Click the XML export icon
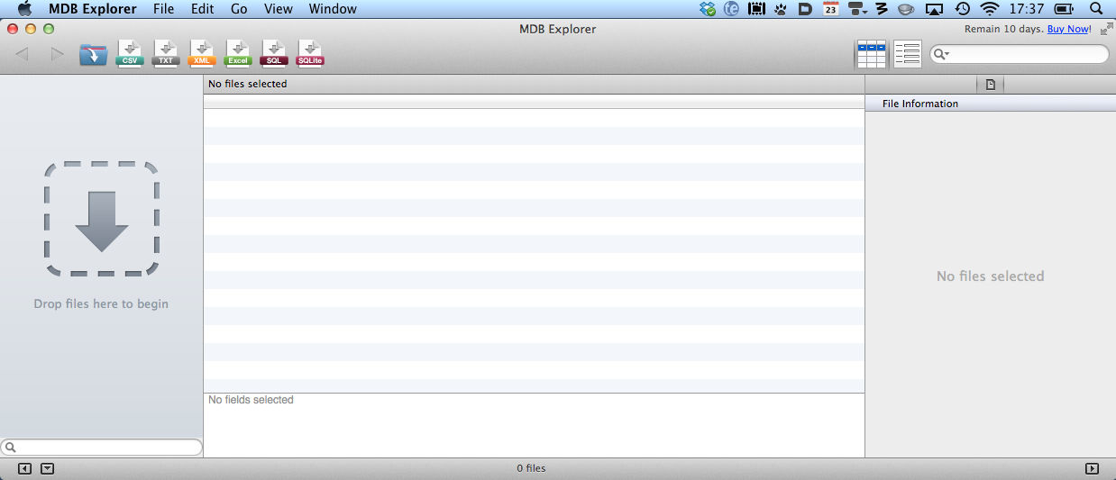The height and width of the screenshot is (480, 1116). pyautogui.click(x=202, y=54)
